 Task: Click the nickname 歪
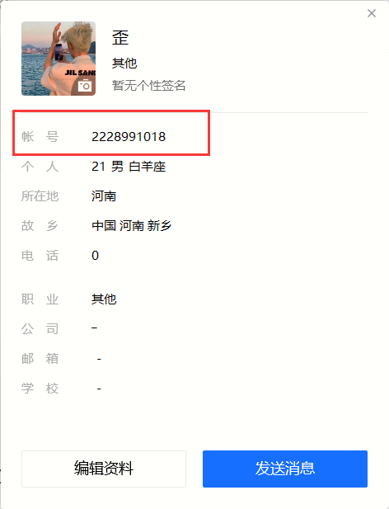(120, 38)
